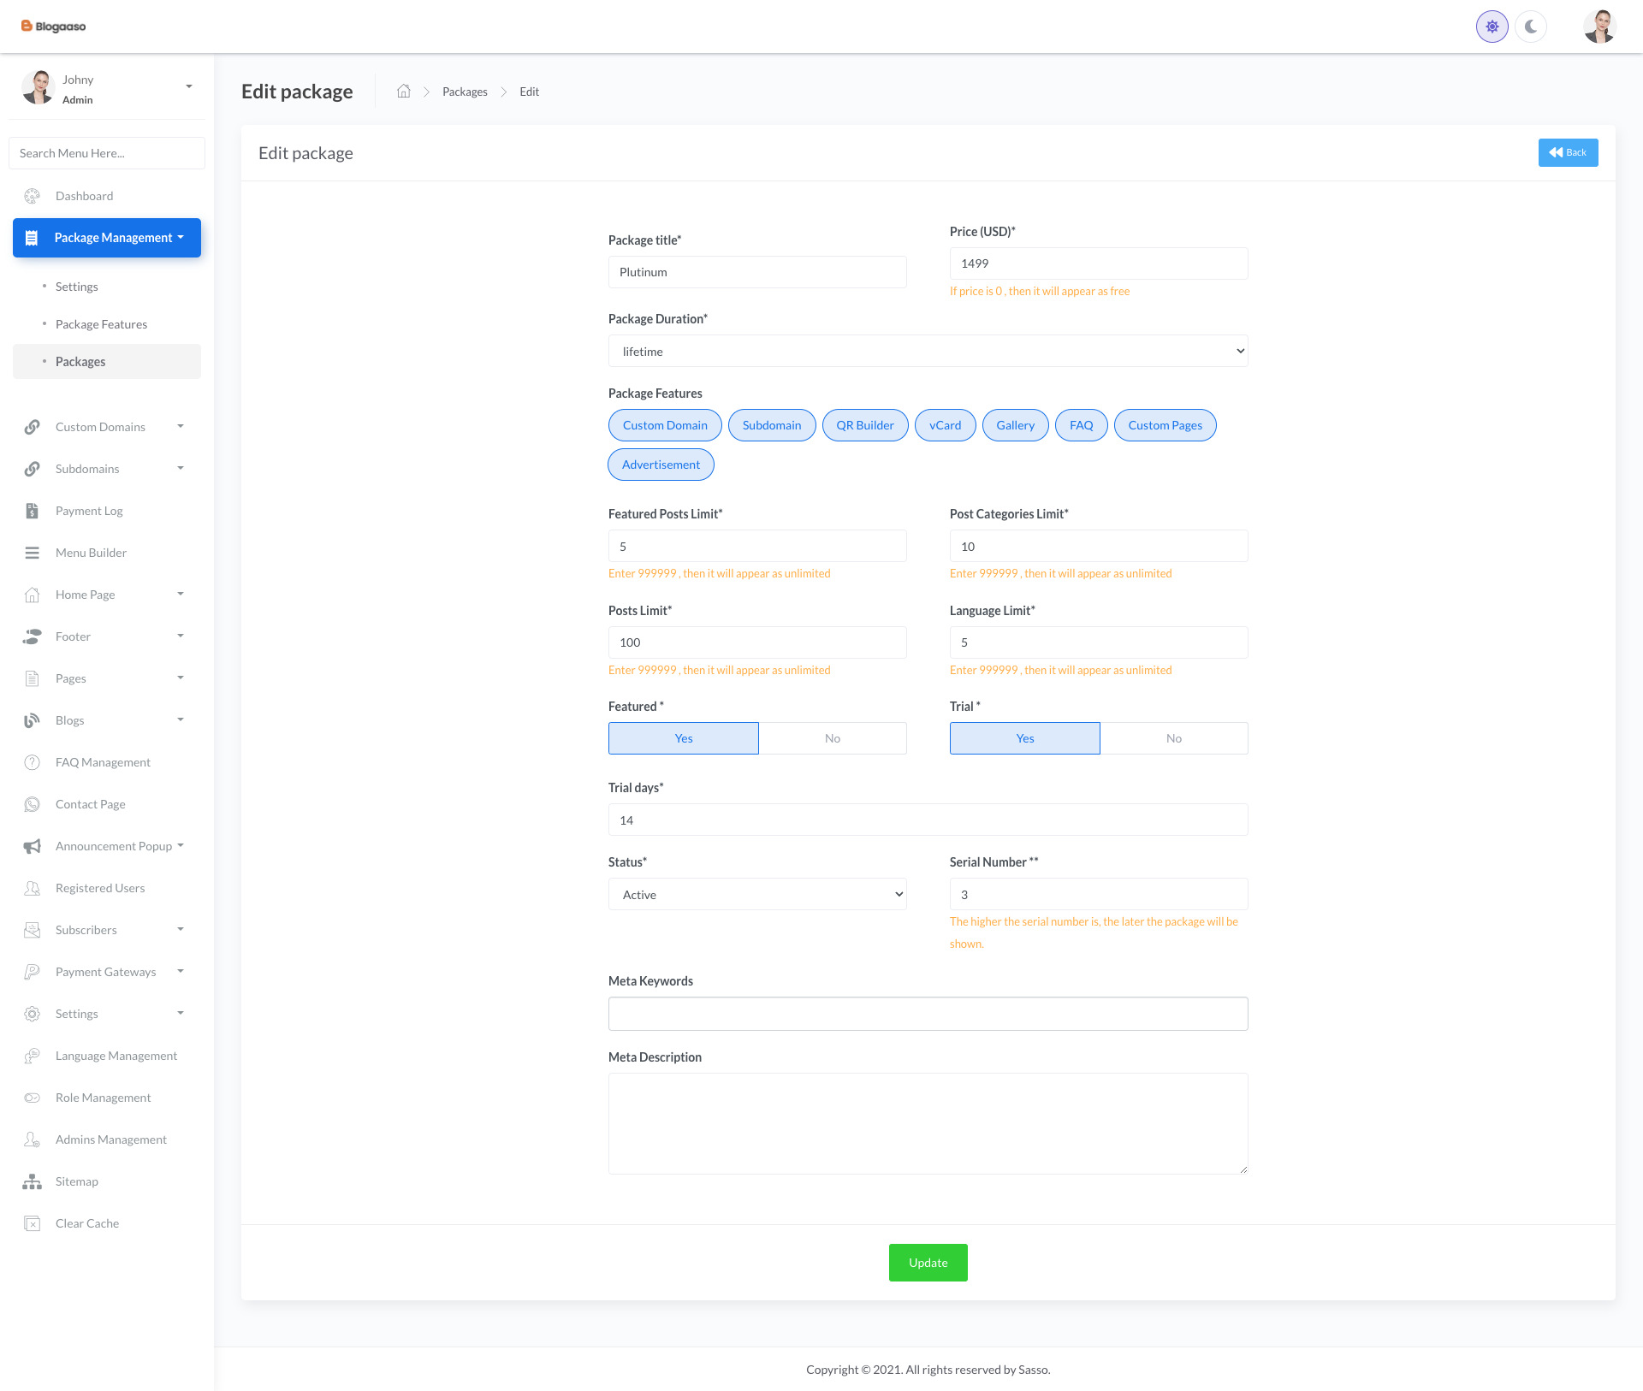Image resolution: width=1643 pixels, height=1391 pixels.
Task: Click the Back button
Action: pos(1568,152)
